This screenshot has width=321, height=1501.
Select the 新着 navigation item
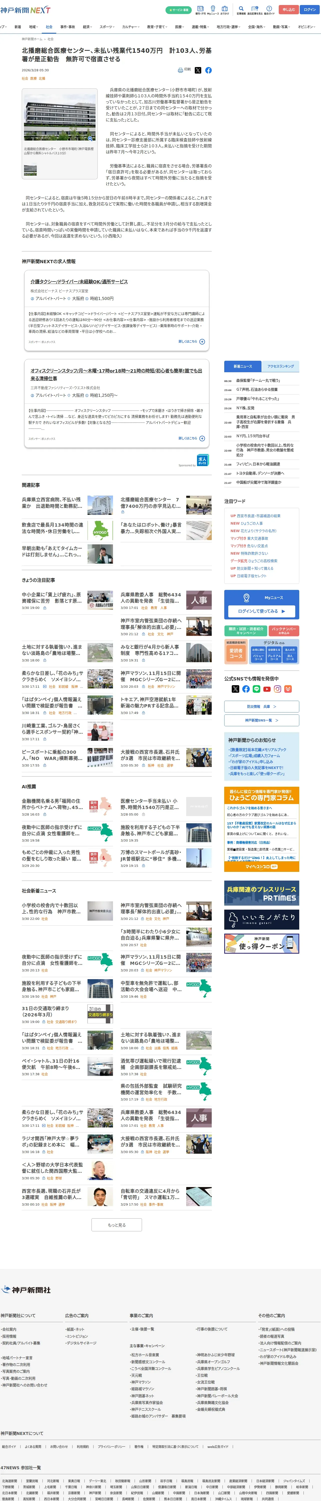click(17, 27)
